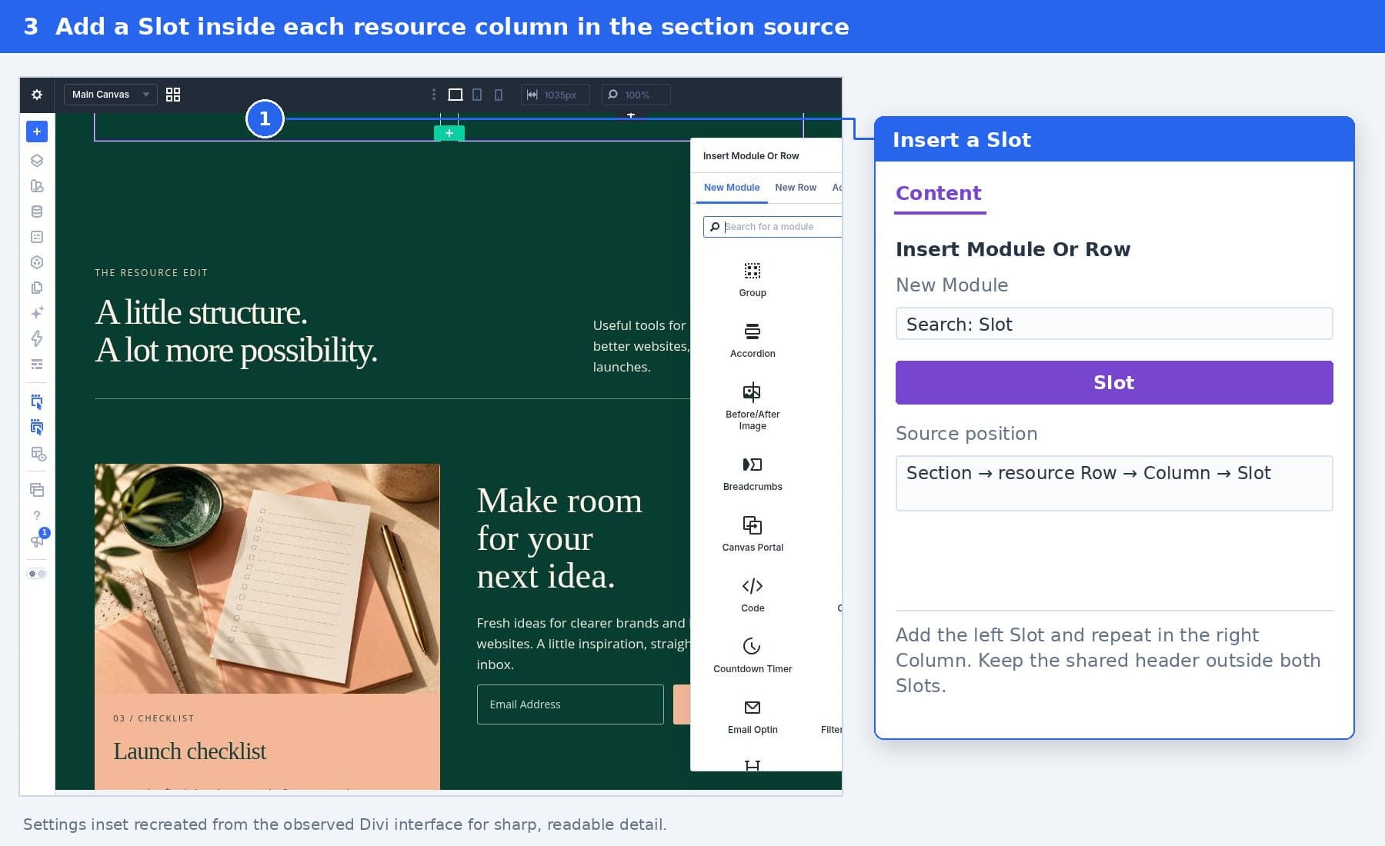Insert the Email Optin module
The width and height of the screenshot is (1385, 846).
coord(753,717)
